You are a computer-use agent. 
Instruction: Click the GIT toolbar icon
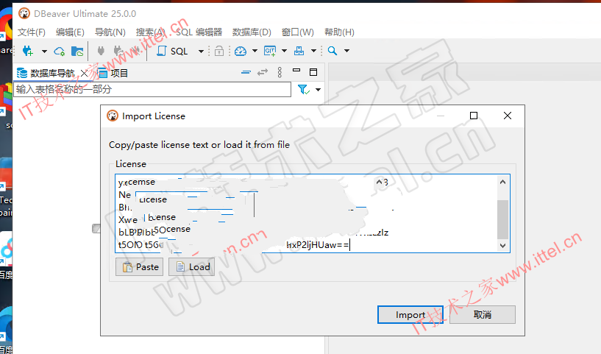coord(270,51)
